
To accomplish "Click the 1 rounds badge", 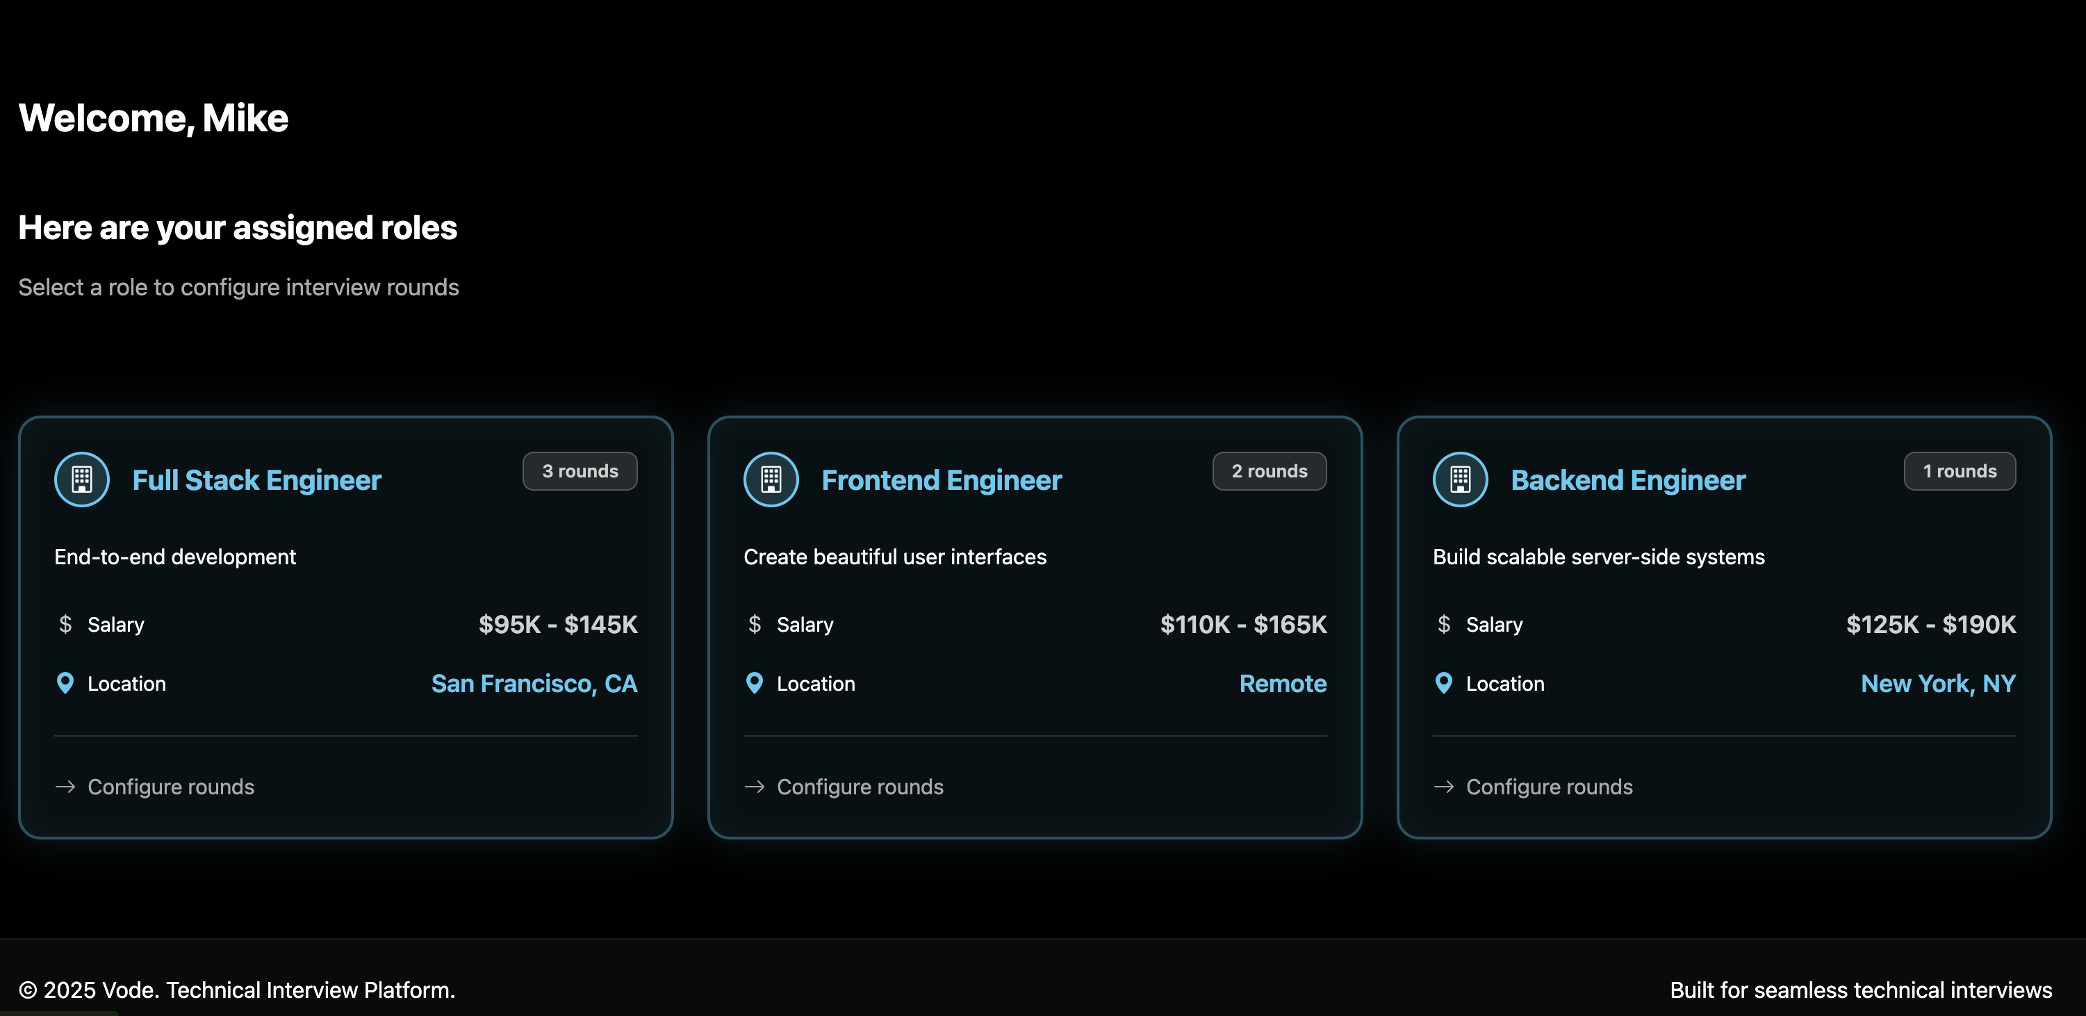I will tap(1959, 471).
